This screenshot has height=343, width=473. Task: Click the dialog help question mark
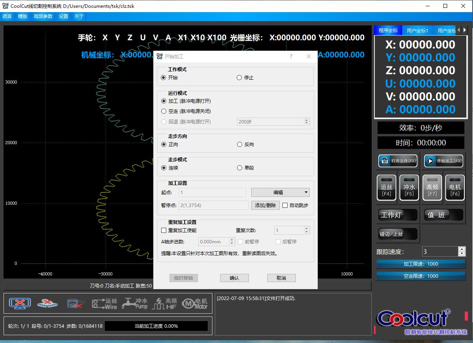[x=291, y=56]
